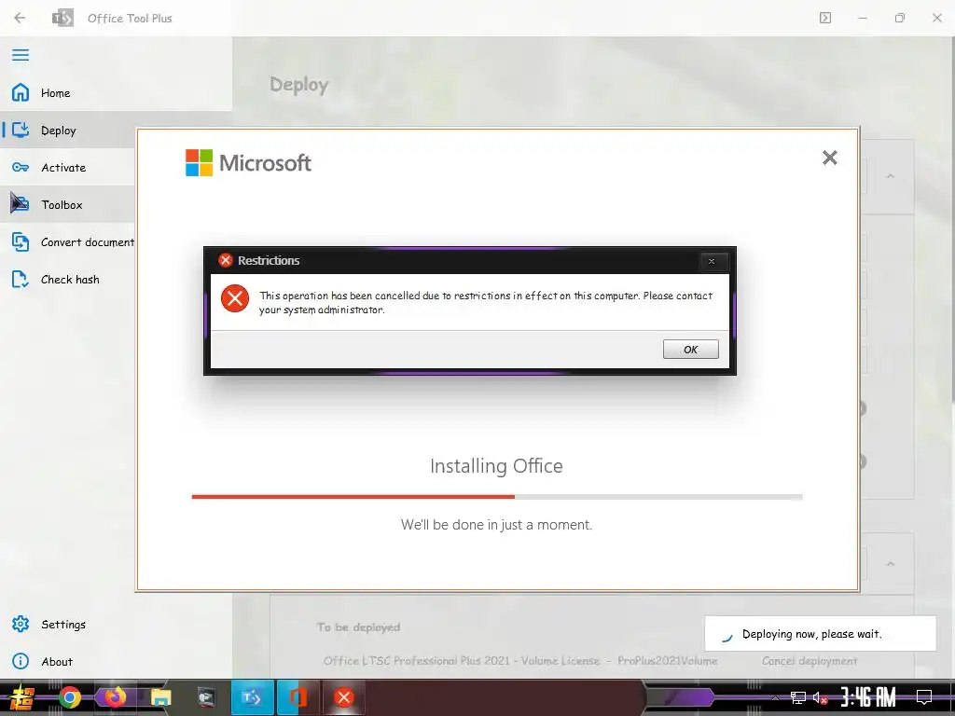Screen dimensions: 955x716
Task: Click the network tray icon
Action: [798, 697]
